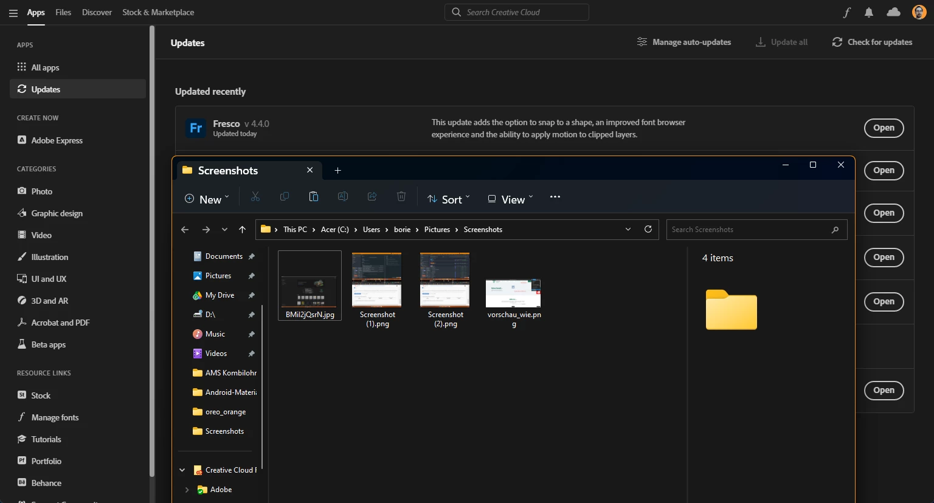
Task: Expand recent locations dropdown in Explorer
Action: point(224,230)
